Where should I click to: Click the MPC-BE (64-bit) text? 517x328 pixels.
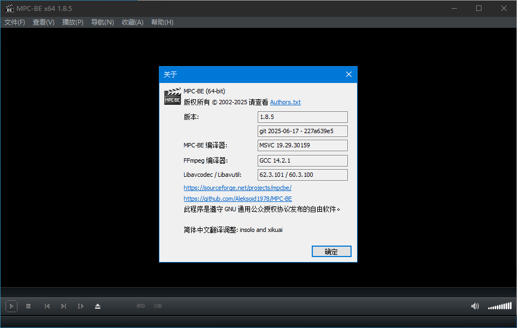point(204,91)
